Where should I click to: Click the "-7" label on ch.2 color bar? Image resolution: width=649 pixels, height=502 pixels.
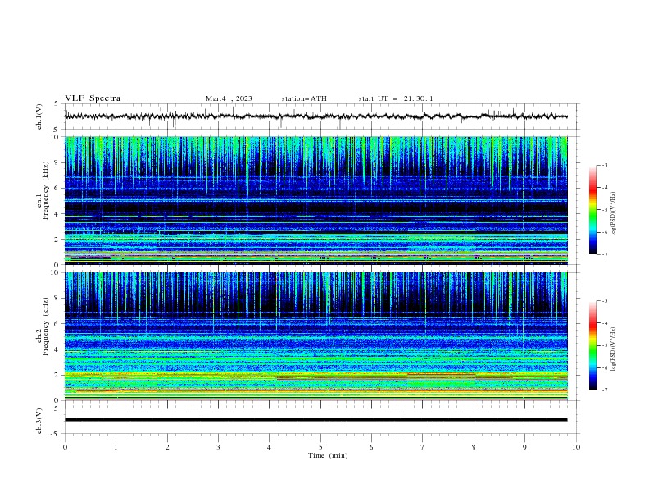click(604, 390)
